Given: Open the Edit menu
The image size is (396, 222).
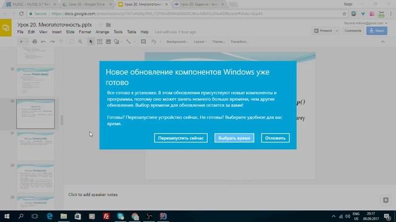Looking at the screenshot, I should tap(32, 32).
